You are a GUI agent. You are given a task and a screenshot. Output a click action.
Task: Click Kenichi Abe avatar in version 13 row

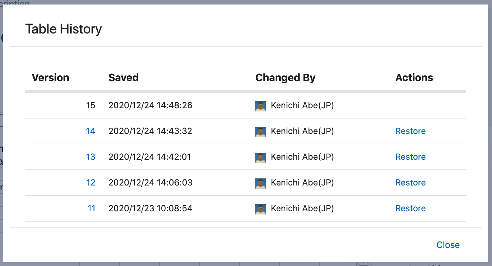tap(261, 157)
